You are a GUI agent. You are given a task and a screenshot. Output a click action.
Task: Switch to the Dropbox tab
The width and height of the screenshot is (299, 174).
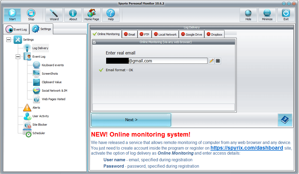tap(214, 34)
